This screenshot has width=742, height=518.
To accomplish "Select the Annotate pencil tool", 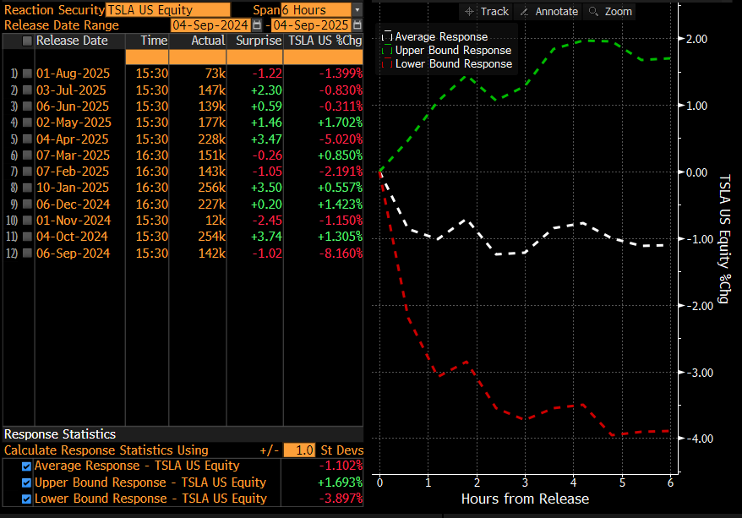I will [549, 11].
